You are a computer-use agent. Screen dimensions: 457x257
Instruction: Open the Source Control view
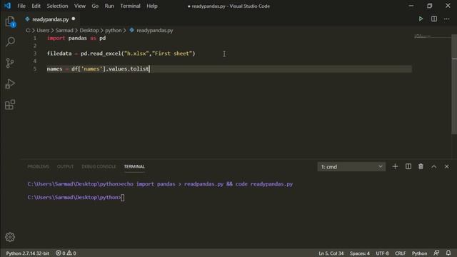coord(10,63)
